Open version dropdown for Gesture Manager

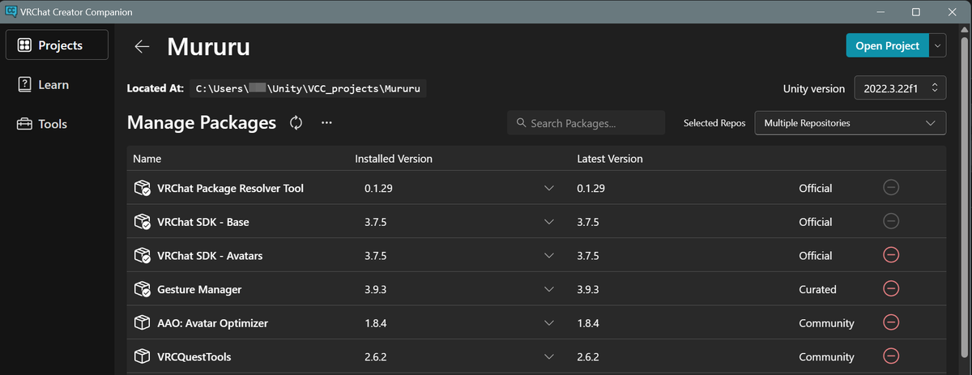click(549, 289)
